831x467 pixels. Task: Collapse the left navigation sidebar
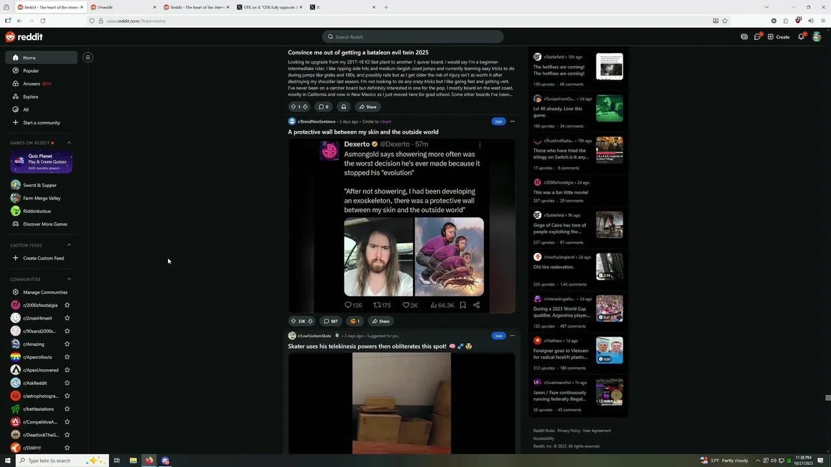pos(88,57)
